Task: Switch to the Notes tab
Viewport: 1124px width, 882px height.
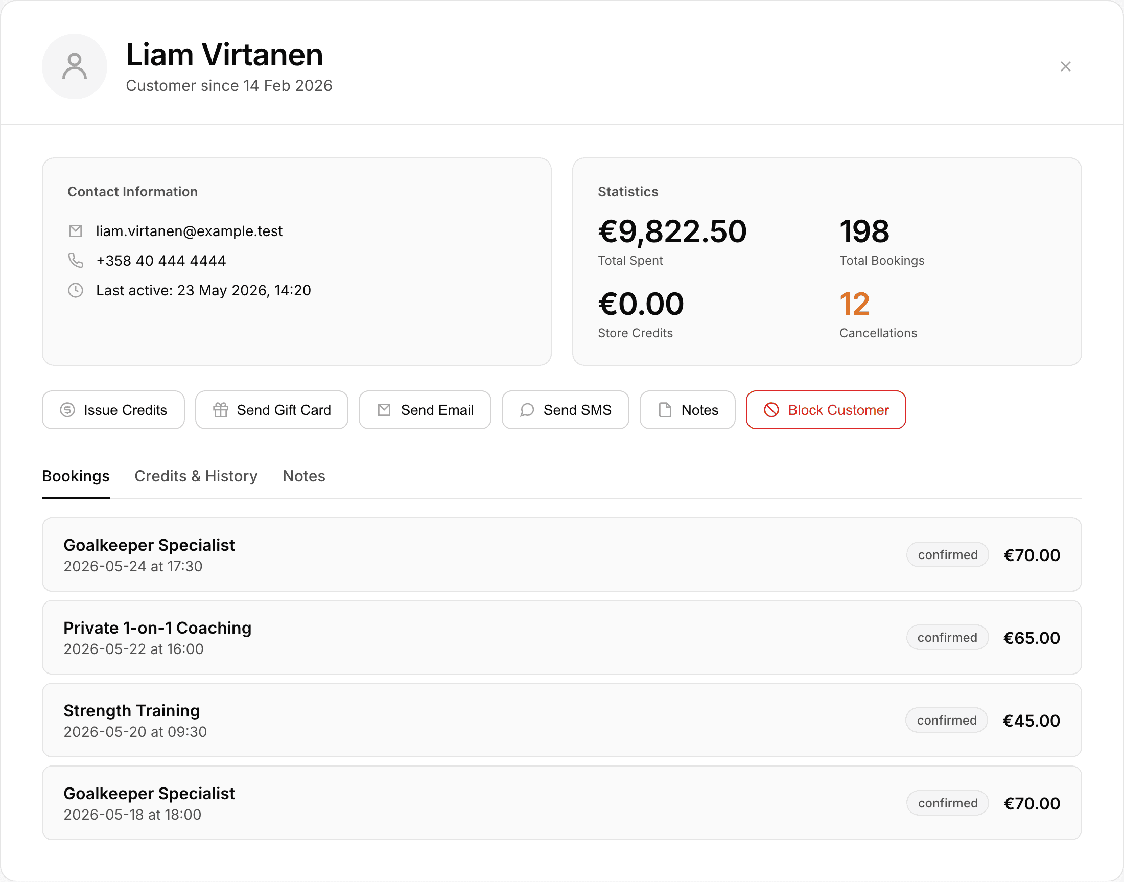Action: (x=304, y=476)
